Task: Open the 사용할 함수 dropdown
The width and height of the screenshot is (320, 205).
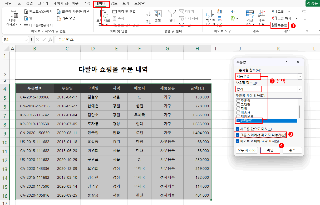Action: (x=299, y=89)
